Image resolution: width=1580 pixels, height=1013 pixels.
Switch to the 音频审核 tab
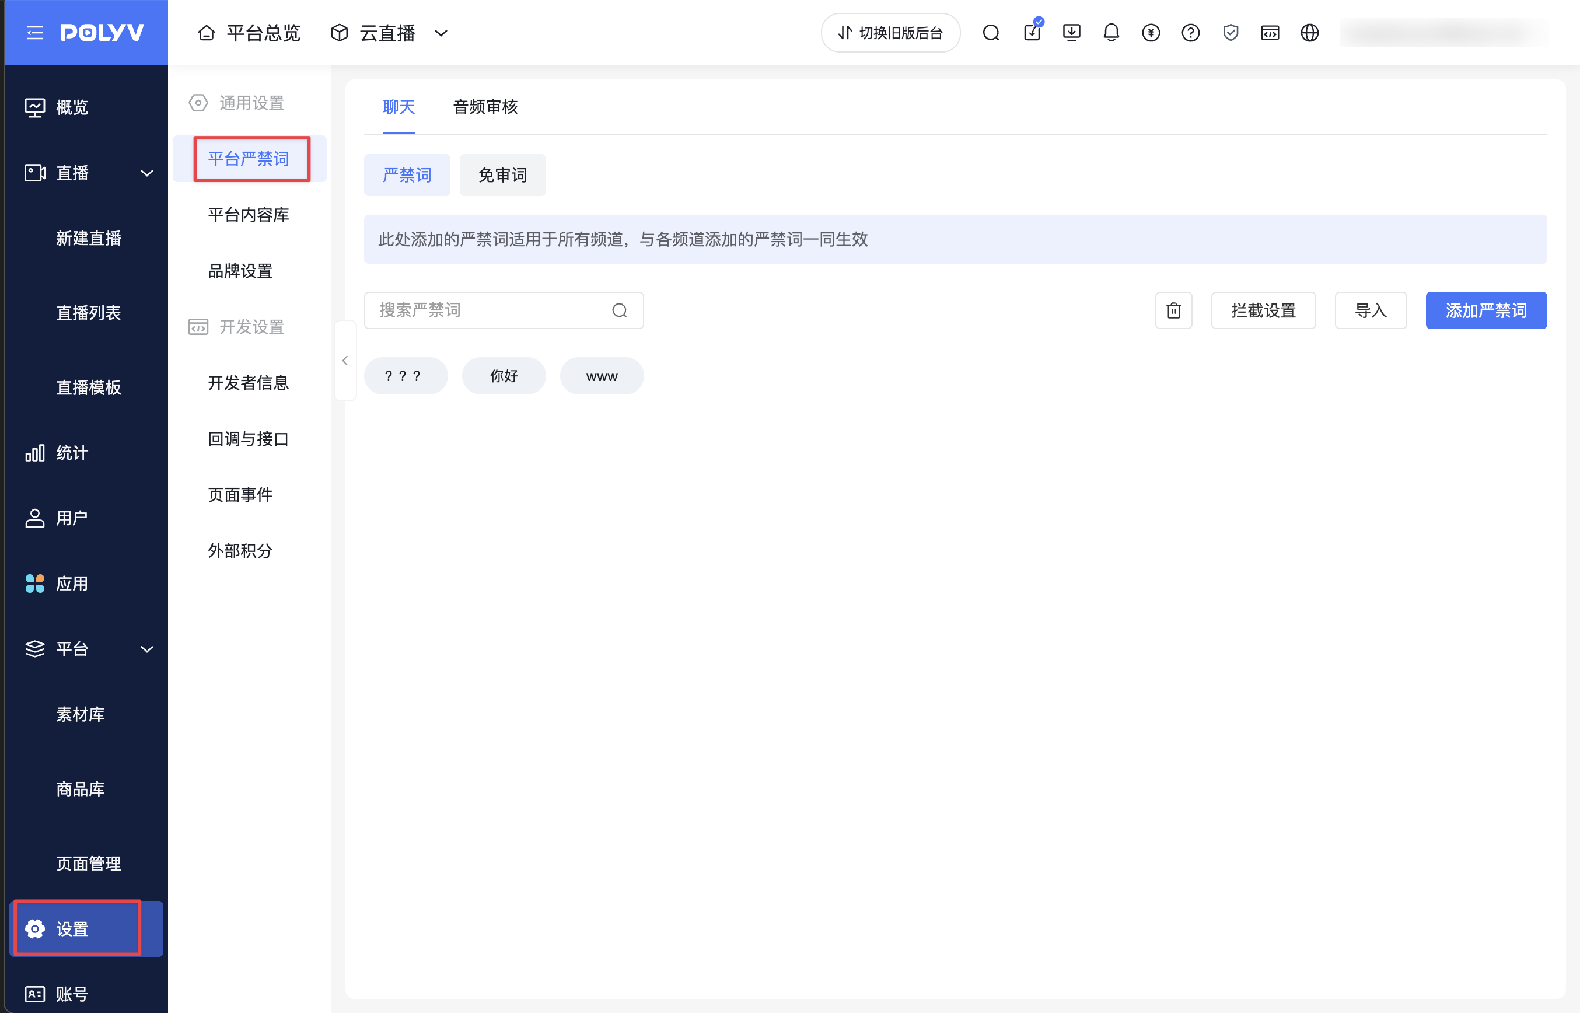485,107
